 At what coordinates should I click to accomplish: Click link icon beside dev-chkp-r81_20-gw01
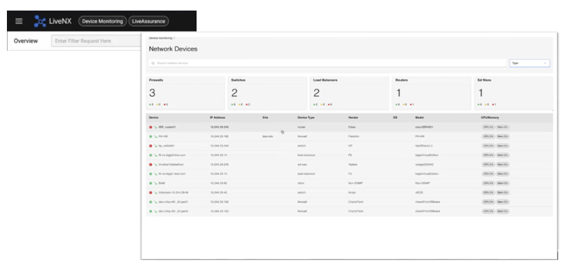tap(156, 202)
